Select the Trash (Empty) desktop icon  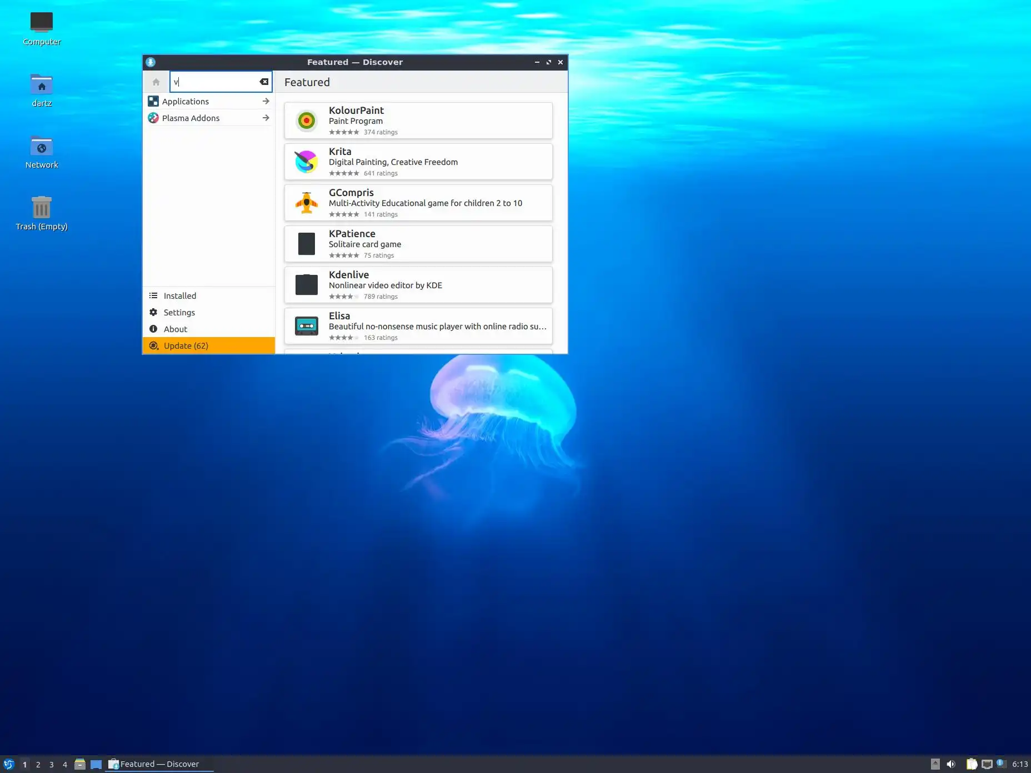click(x=42, y=214)
